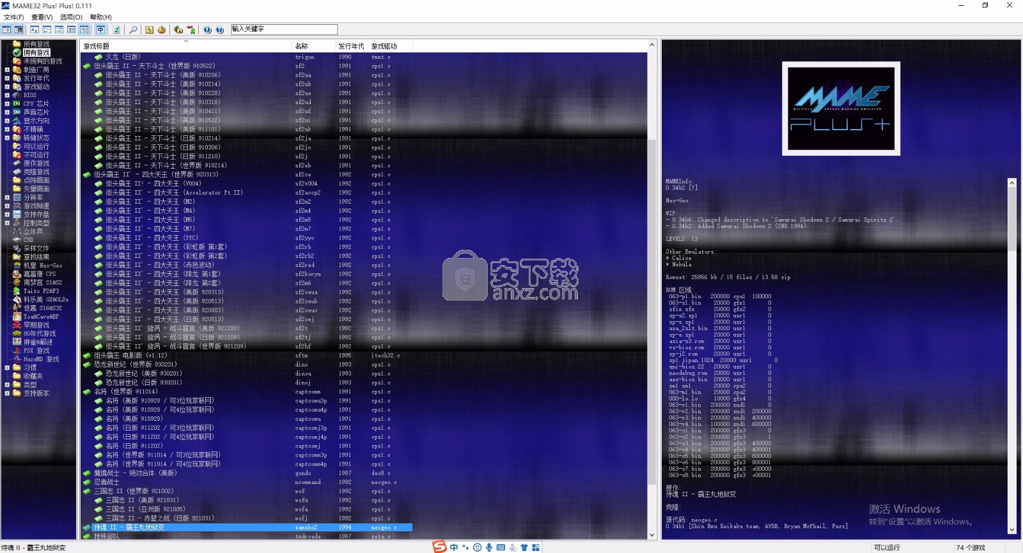The width and height of the screenshot is (1023, 553).
Task: Select the 克隆游戏 chip icon
Action: point(17,172)
